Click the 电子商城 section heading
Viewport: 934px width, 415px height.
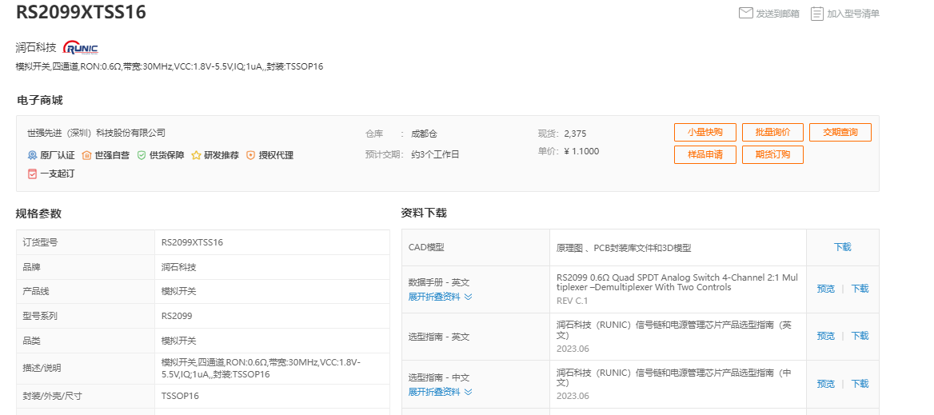(40, 100)
